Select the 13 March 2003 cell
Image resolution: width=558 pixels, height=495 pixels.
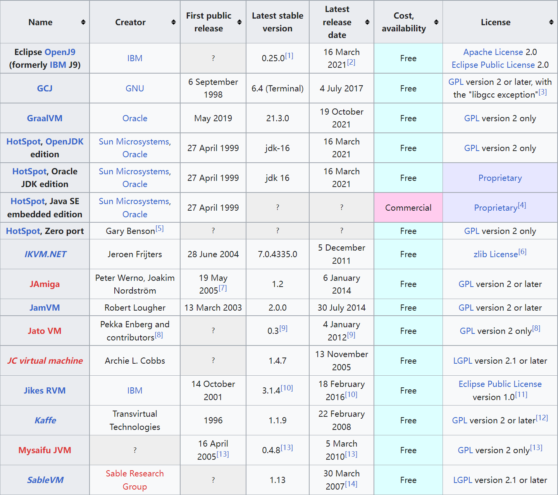pos(213,308)
